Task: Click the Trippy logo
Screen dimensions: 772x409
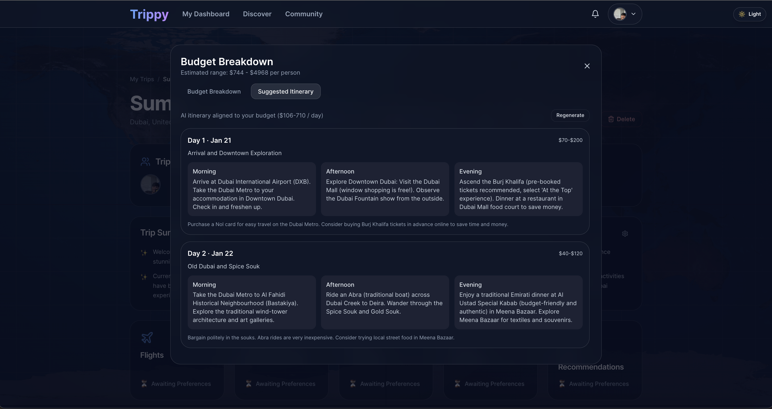Action: pos(149,14)
